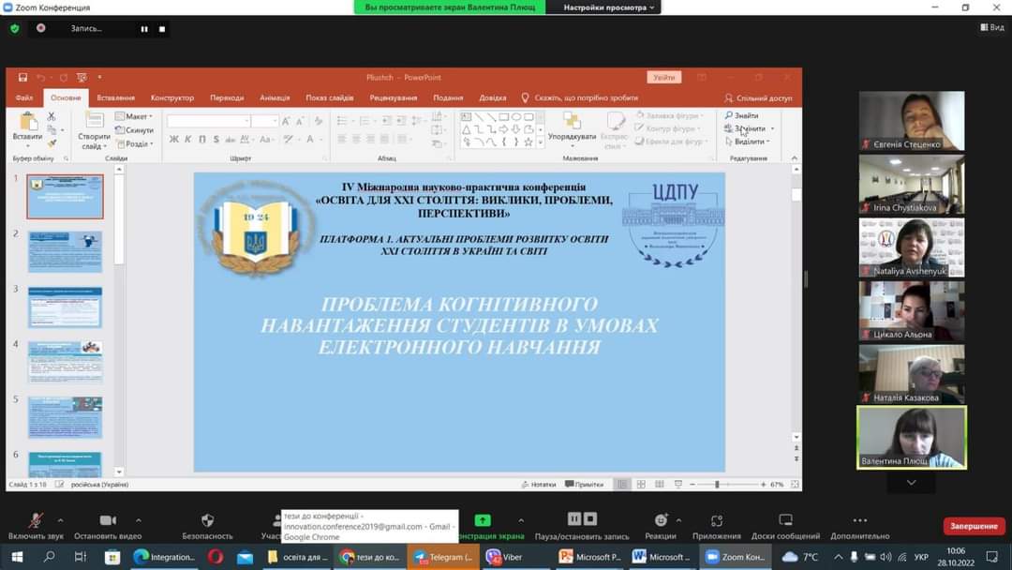
Task: Click the green encryption shield icon
Action: coord(14,29)
